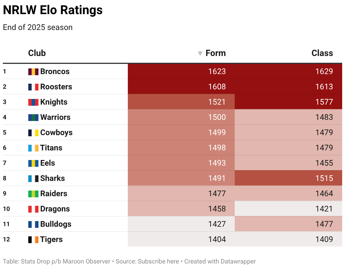This screenshot has height=268, width=345.
Task: Select the Sharks Class rating cell 1515
Action: tap(324, 178)
